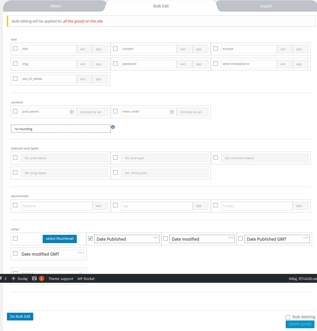317x331 pixels.
Task: Enable the title field checkbox
Action: pos(15,49)
